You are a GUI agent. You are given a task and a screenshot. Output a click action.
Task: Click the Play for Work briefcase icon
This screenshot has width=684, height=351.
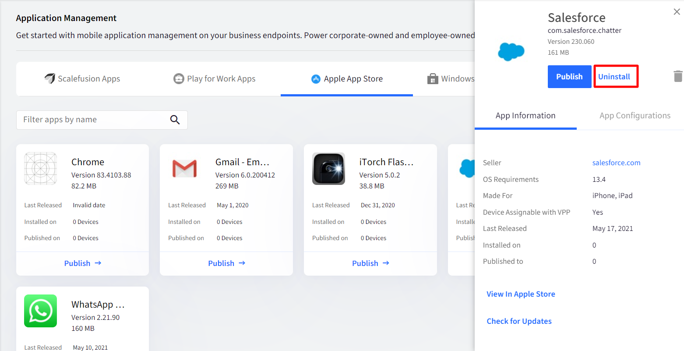point(179,79)
